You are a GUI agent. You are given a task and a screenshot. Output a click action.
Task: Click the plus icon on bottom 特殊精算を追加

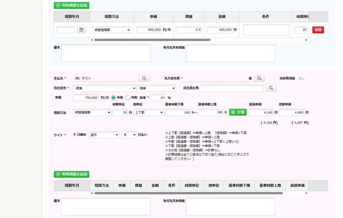(x=58, y=174)
